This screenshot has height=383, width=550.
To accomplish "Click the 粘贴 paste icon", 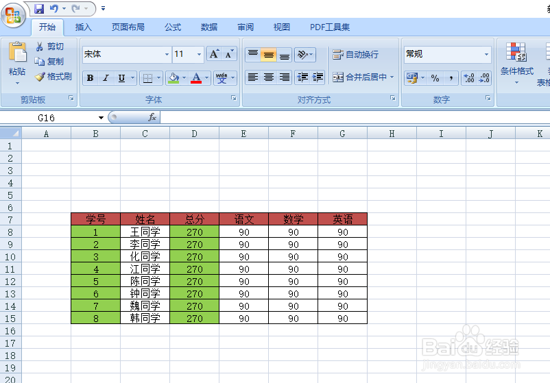I will tap(17, 52).
